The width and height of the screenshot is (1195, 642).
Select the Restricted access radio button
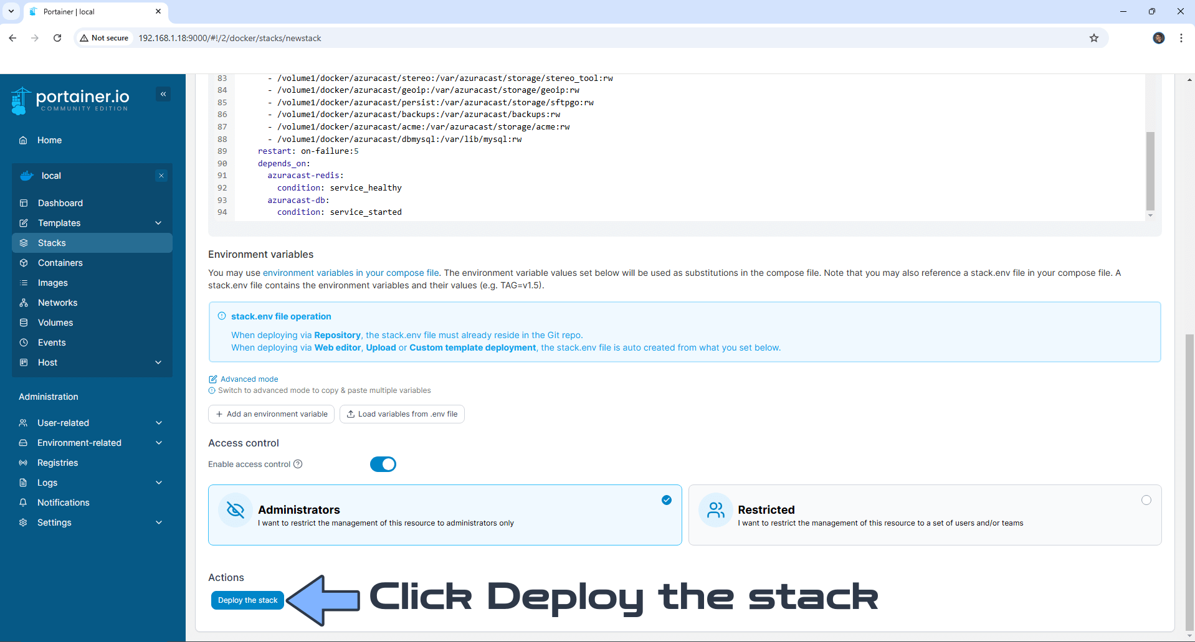click(x=1146, y=500)
